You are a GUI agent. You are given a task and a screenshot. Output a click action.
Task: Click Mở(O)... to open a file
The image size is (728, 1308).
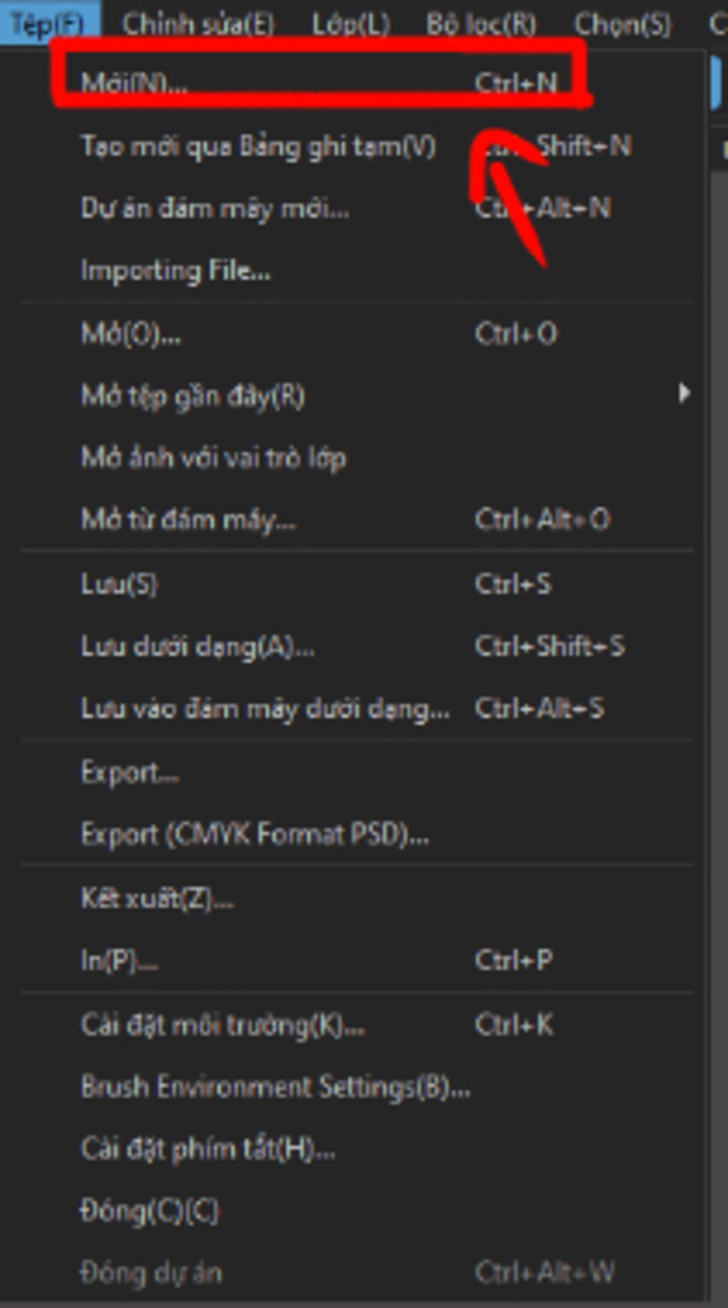[131, 333]
